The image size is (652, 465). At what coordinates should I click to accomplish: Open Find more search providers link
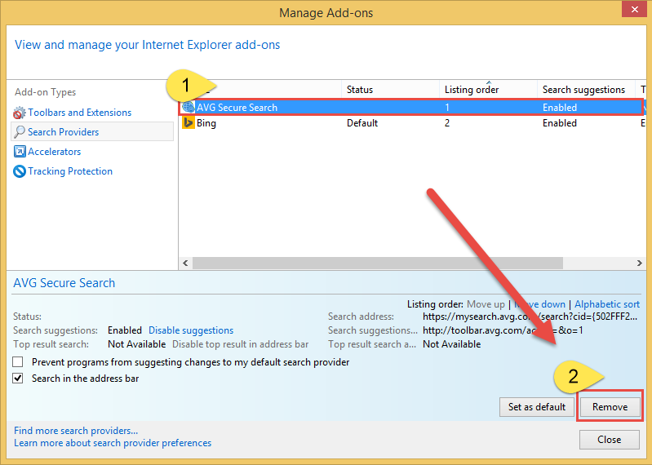coord(76,431)
